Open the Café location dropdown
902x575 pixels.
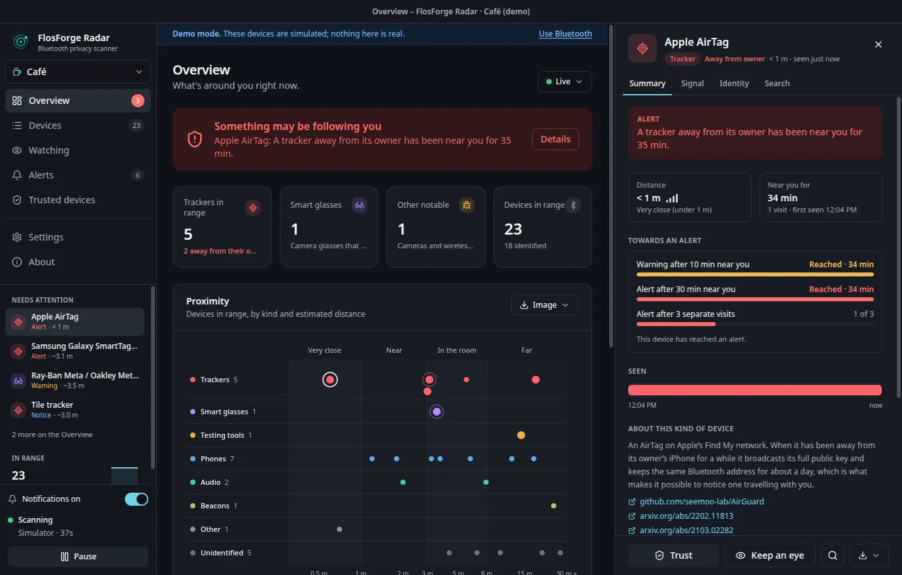pyautogui.click(x=78, y=72)
